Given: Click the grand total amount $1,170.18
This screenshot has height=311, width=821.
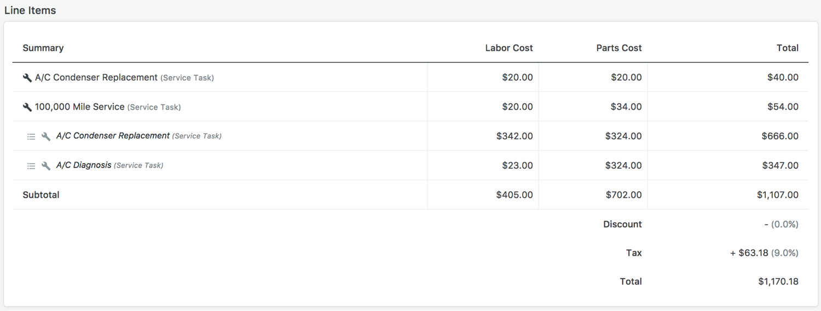Looking at the screenshot, I should point(778,282).
